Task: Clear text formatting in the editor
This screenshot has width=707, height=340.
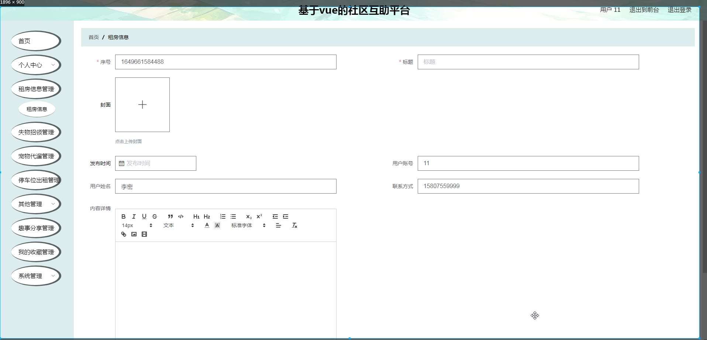Action: point(294,225)
